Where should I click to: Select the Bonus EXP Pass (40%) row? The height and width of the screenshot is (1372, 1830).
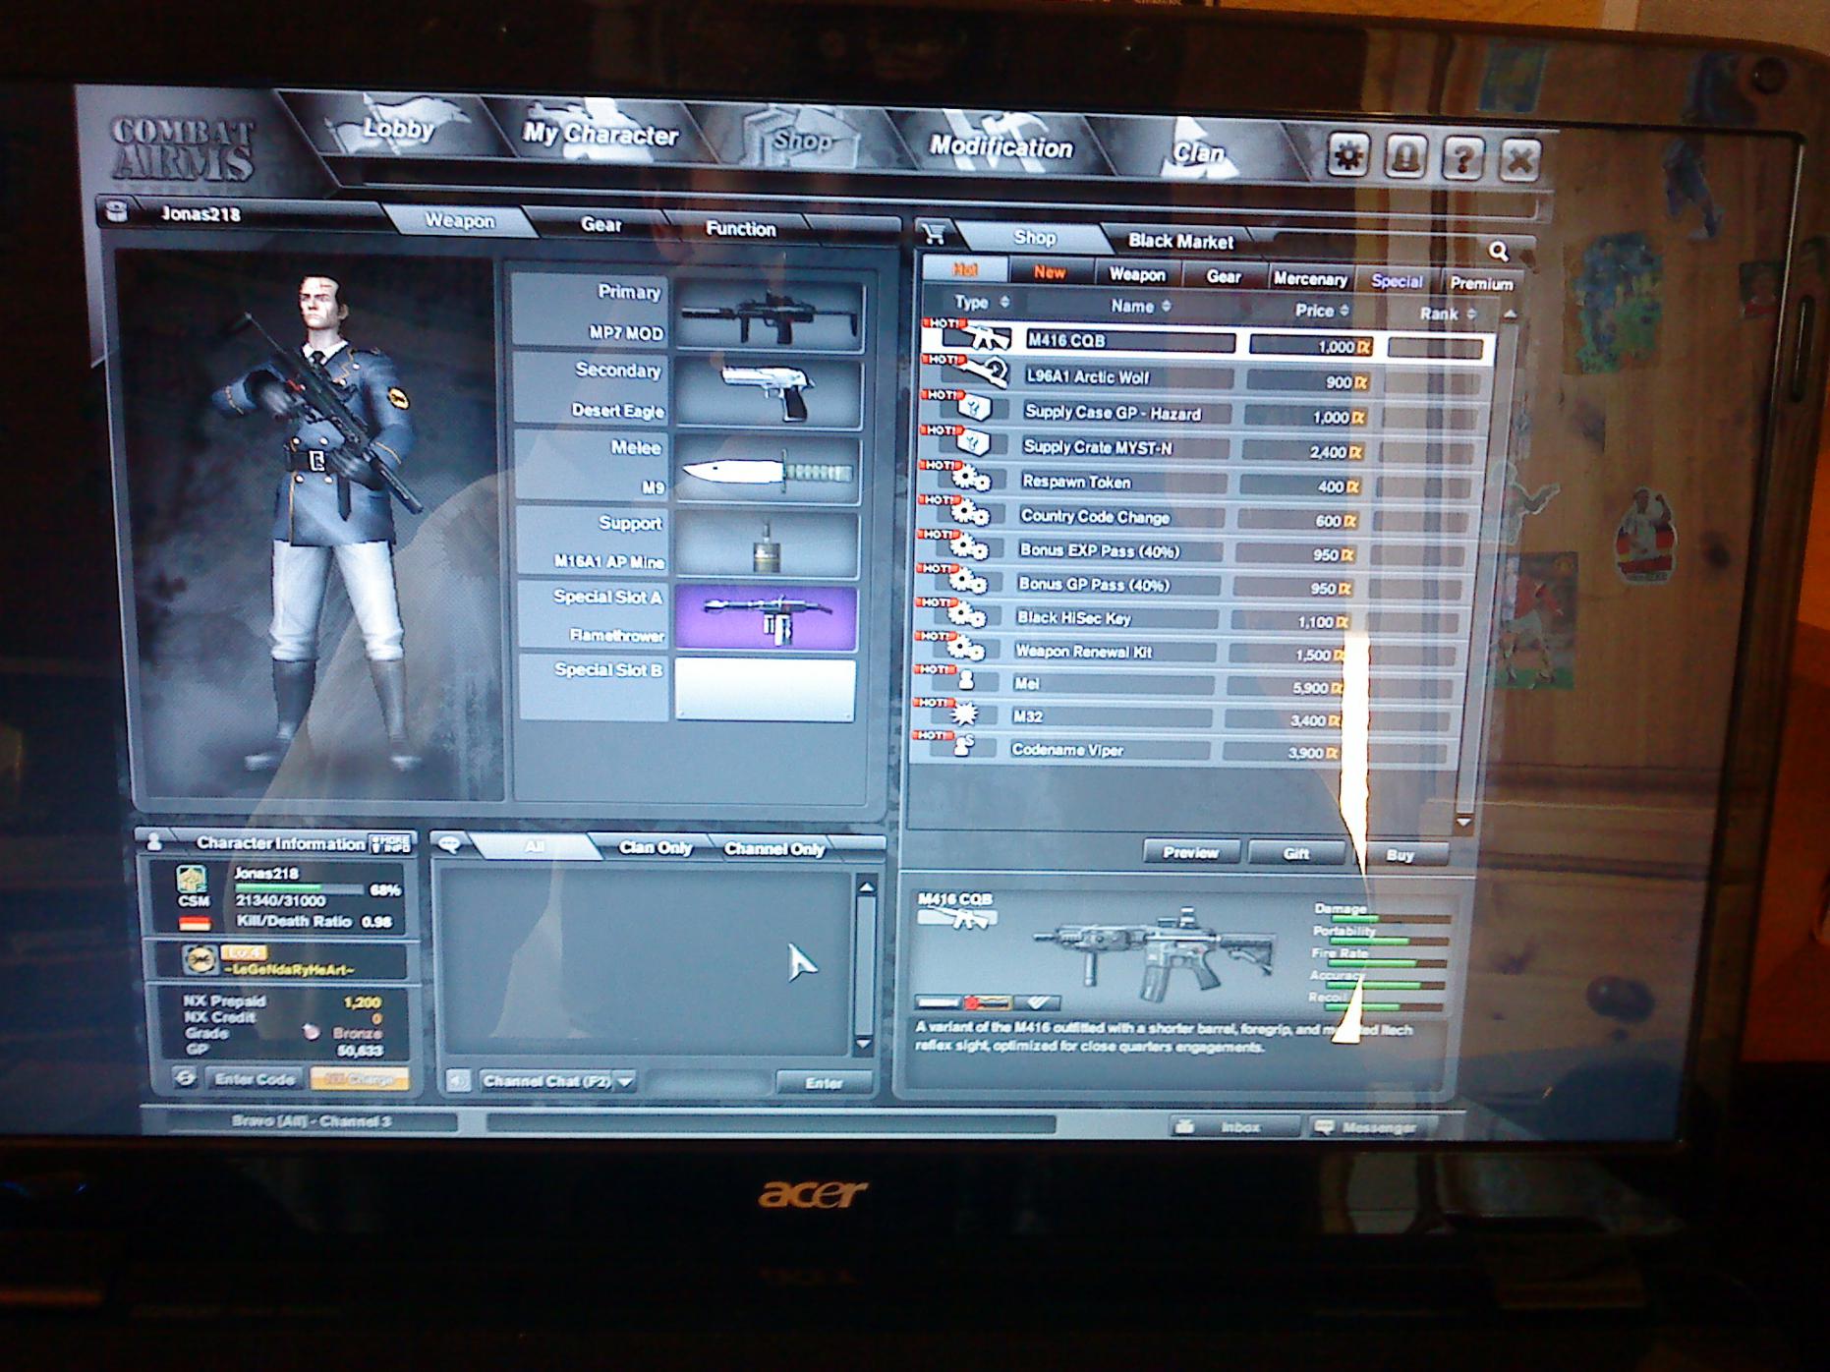(1195, 551)
